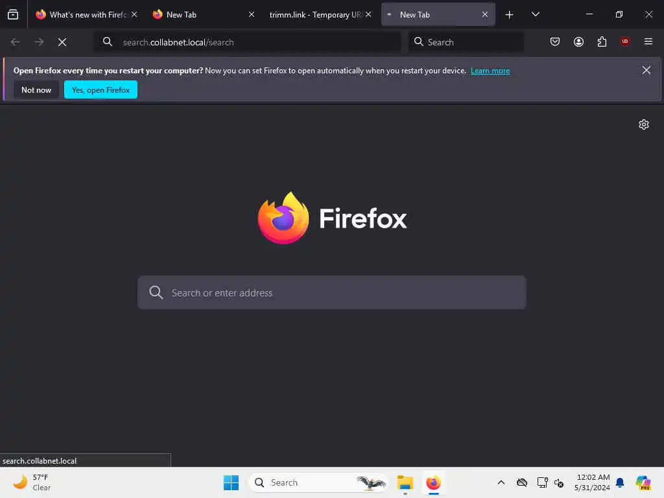Image resolution: width=664 pixels, height=498 pixels.
Task: Personalize new tab with gear icon
Action: [644, 124]
